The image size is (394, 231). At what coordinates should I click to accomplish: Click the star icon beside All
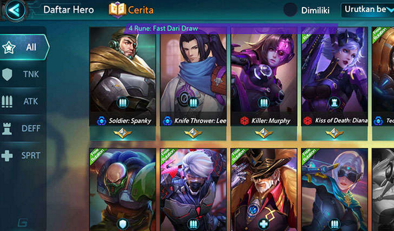point(9,47)
